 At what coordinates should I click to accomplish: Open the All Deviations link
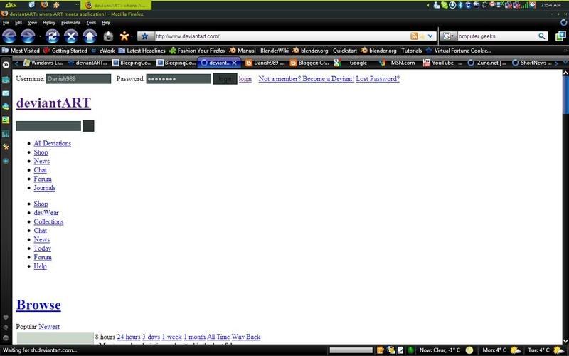(52, 144)
